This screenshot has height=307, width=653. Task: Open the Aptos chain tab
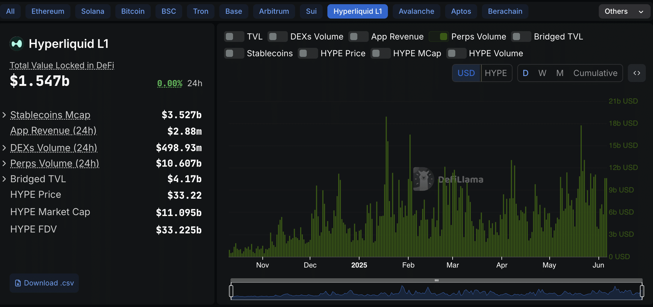click(x=461, y=11)
